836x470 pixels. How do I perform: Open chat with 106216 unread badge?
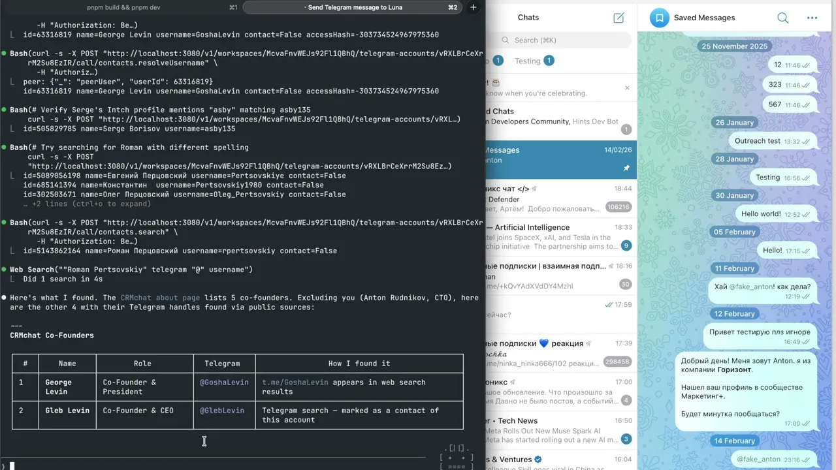coord(561,198)
